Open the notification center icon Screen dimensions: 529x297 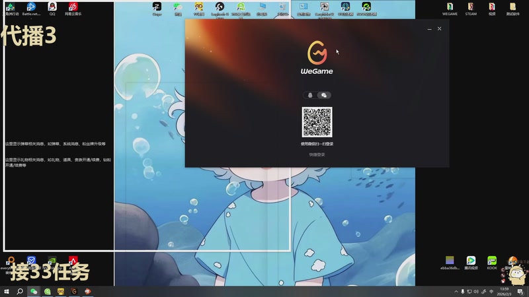(x=520, y=292)
